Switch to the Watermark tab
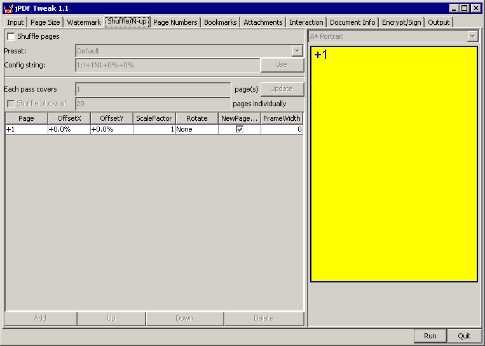 [84, 22]
